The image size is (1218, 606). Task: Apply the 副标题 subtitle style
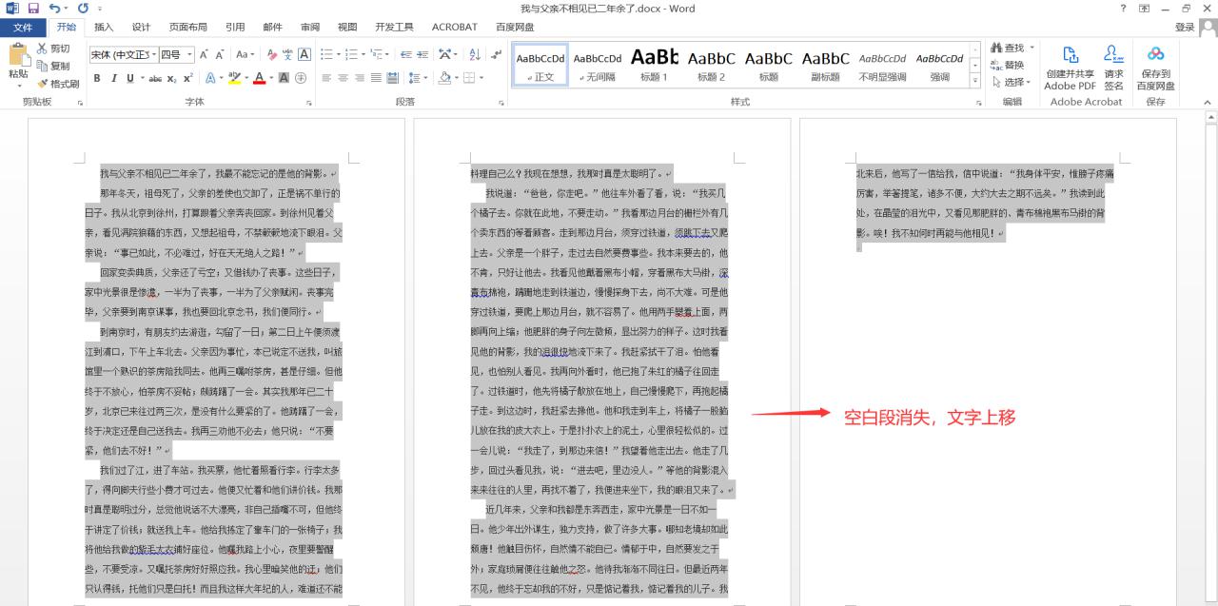tap(826, 65)
